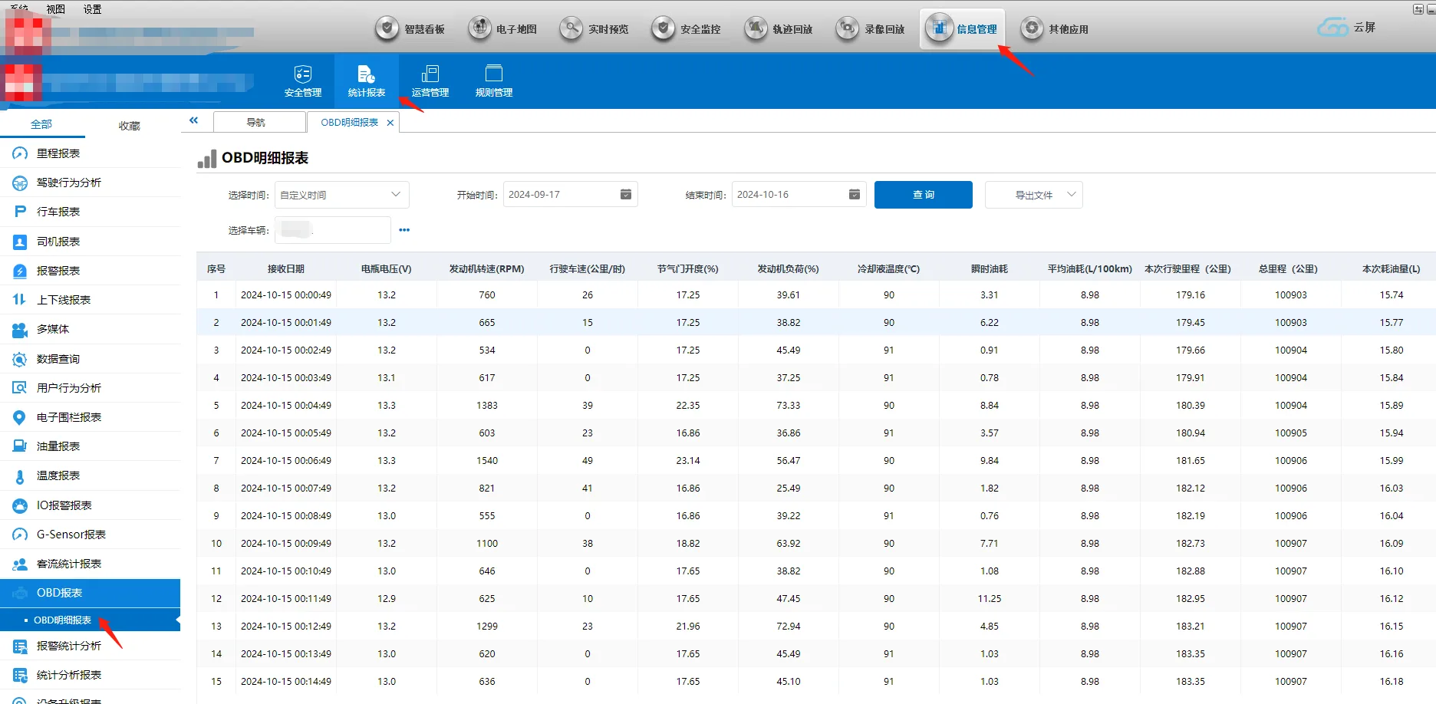Open 报警报表 in the sidebar
The width and height of the screenshot is (1436, 704).
click(91, 271)
